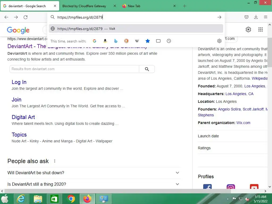Open the Google apps grid
The image size is (272, 204).
click(x=260, y=29)
